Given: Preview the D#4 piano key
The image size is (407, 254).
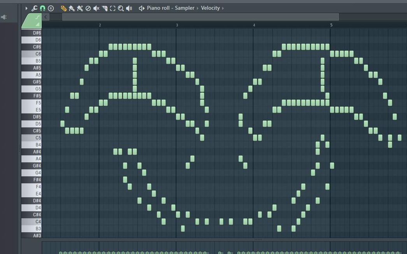Looking at the screenshot, I should (x=32, y=201).
